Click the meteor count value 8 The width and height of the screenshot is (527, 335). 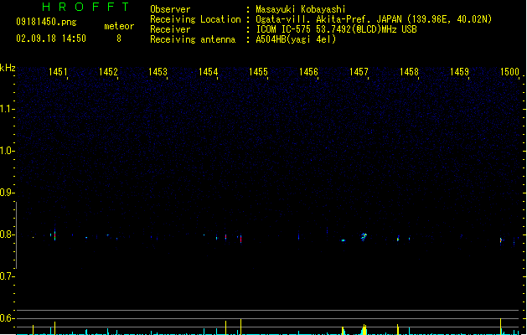119,39
